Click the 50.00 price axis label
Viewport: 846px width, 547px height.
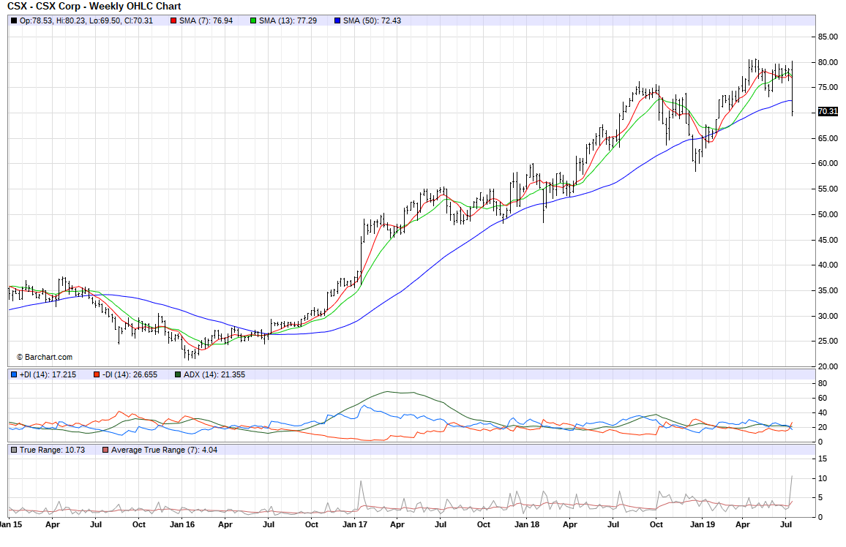tap(828, 214)
